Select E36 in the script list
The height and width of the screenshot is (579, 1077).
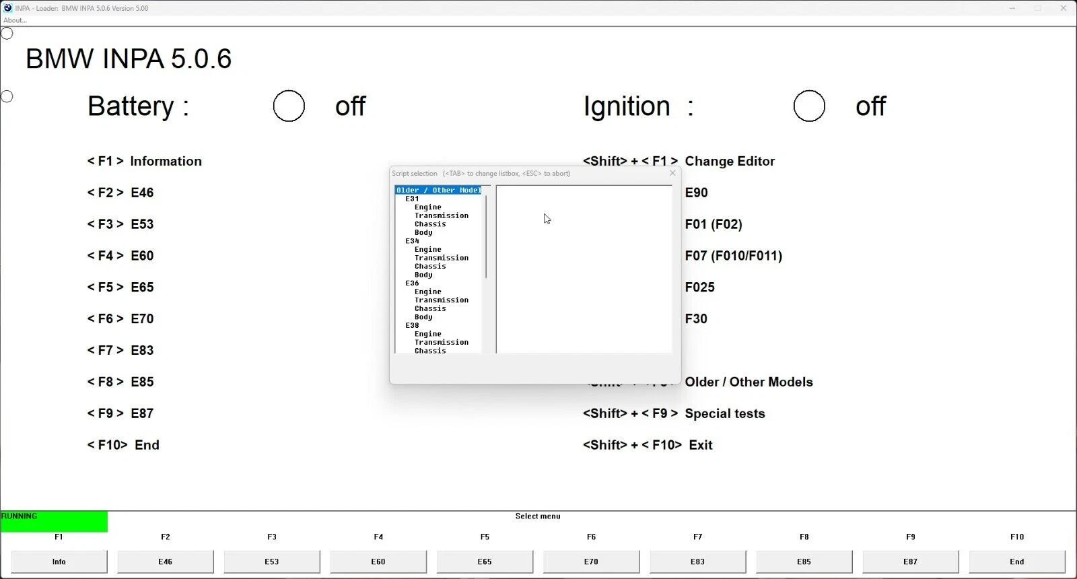pyautogui.click(x=412, y=283)
